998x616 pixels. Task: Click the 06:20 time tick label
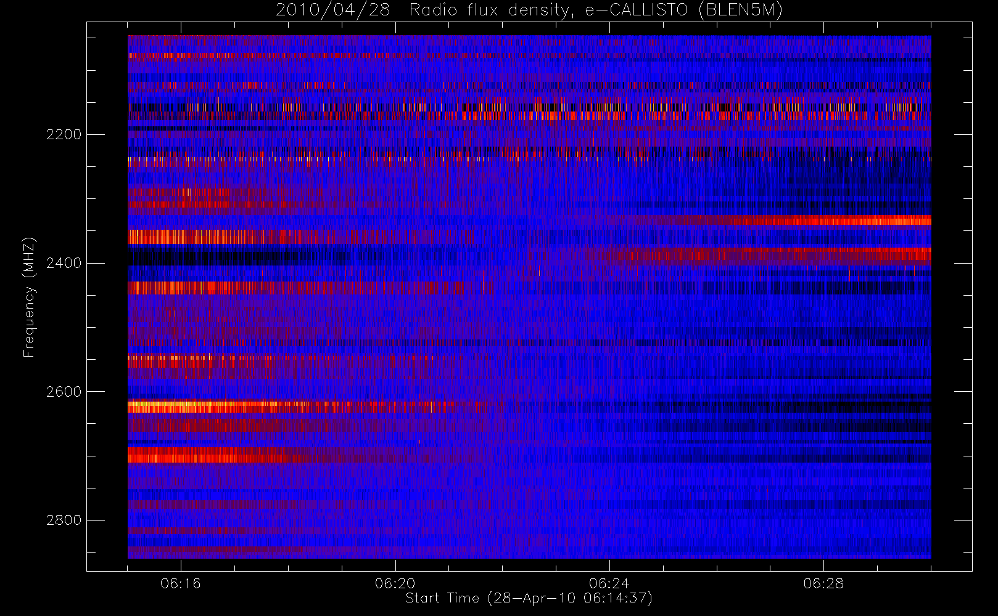point(395,583)
